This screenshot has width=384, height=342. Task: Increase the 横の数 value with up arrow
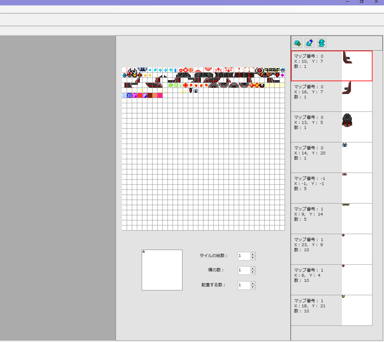[252, 269]
